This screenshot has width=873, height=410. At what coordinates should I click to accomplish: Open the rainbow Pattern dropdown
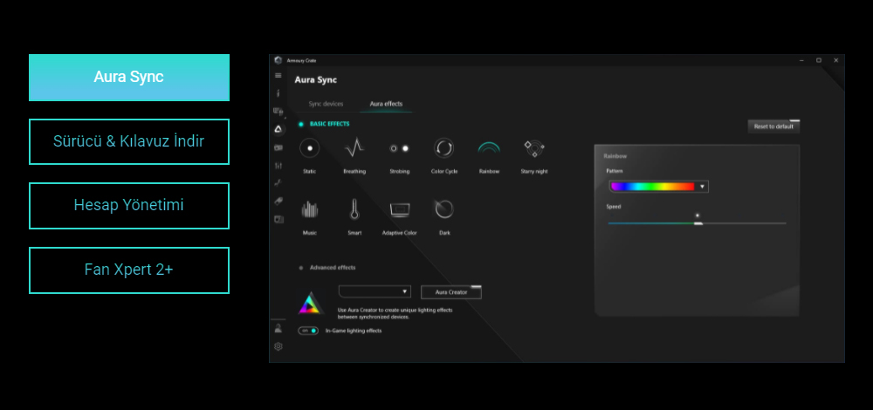point(658,187)
